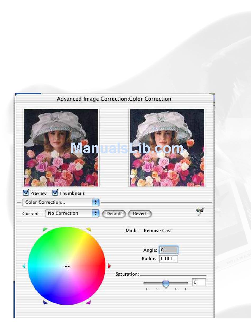Click the right corrected preview thumbnail

coord(167,148)
